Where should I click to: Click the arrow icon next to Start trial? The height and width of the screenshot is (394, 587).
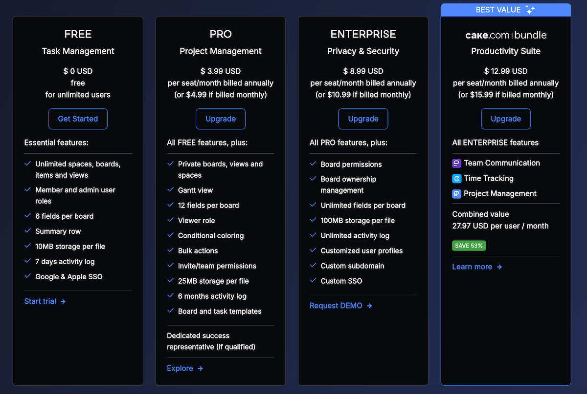(63, 302)
